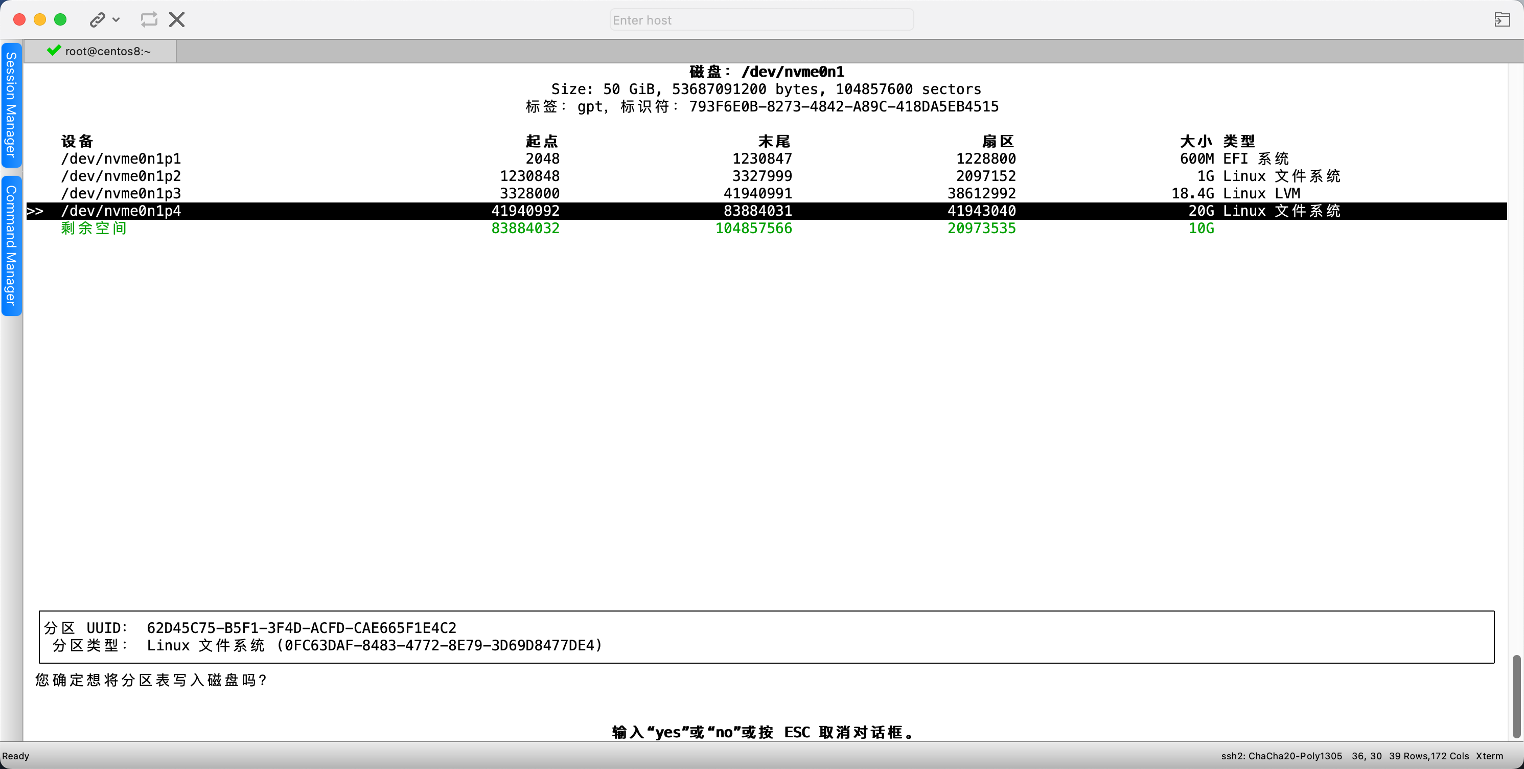Expand the Command Manager side panel
Viewport: 1524px width, 769px height.
click(11, 245)
